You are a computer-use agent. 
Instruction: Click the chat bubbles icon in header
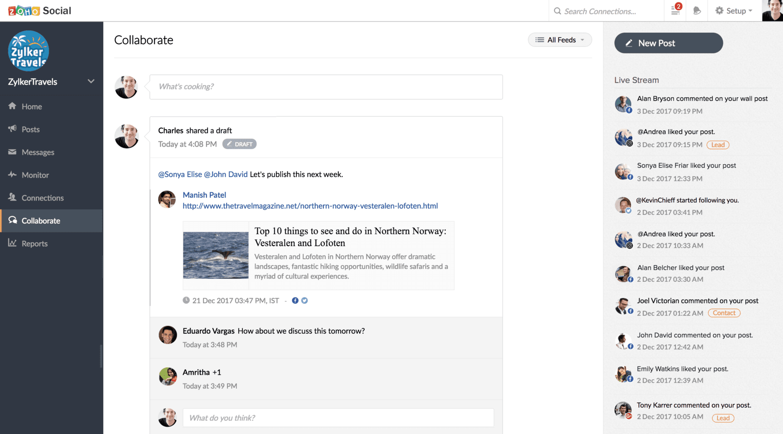point(697,11)
